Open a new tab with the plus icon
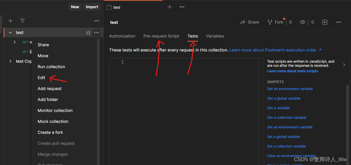The height and width of the screenshot is (165, 351). click(170, 7)
